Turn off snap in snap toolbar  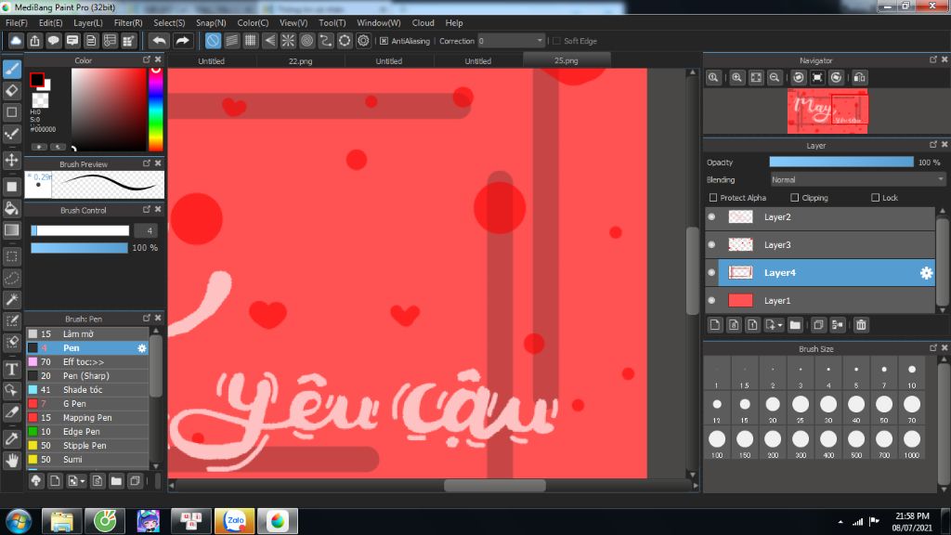click(213, 41)
